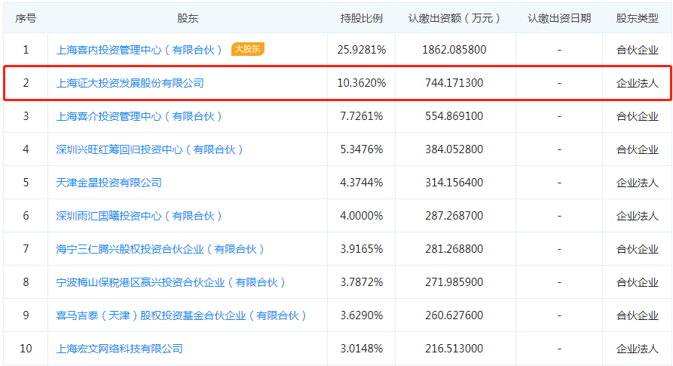Click the 序号 column header
The width and height of the screenshot is (673, 366).
click(26, 18)
